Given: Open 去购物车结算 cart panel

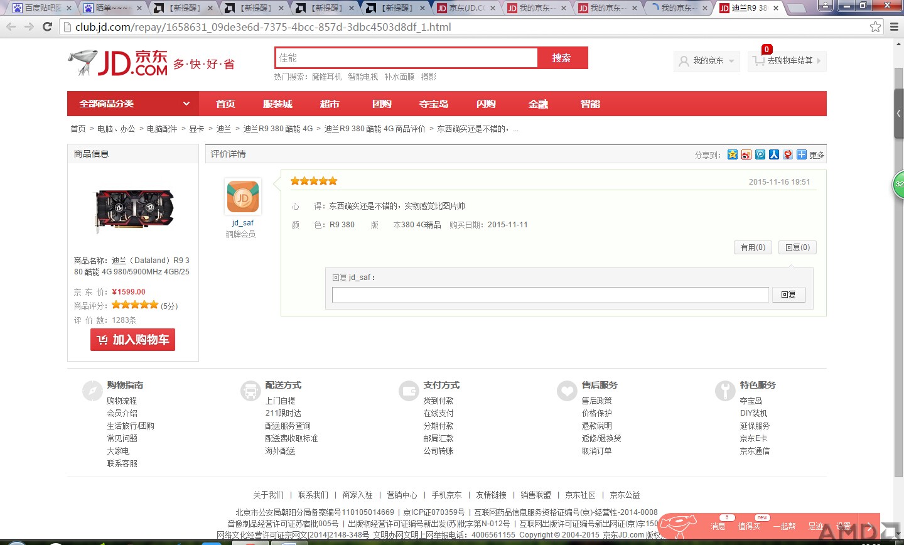Looking at the screenshot, I should point(787,61).
